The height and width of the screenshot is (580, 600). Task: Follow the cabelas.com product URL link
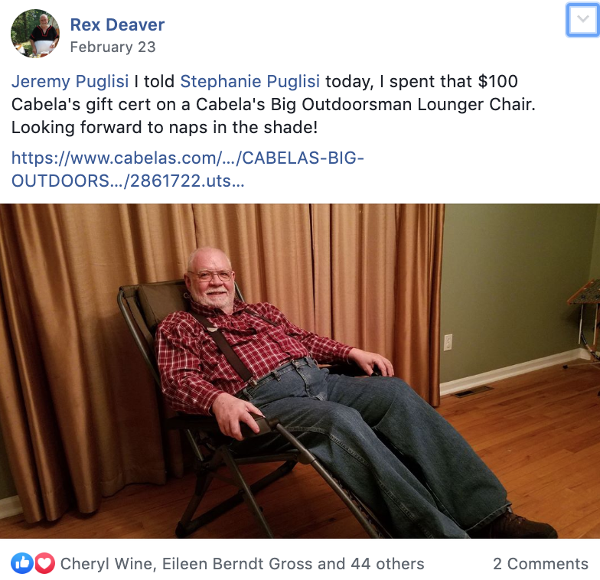click(x=187, y=169)
